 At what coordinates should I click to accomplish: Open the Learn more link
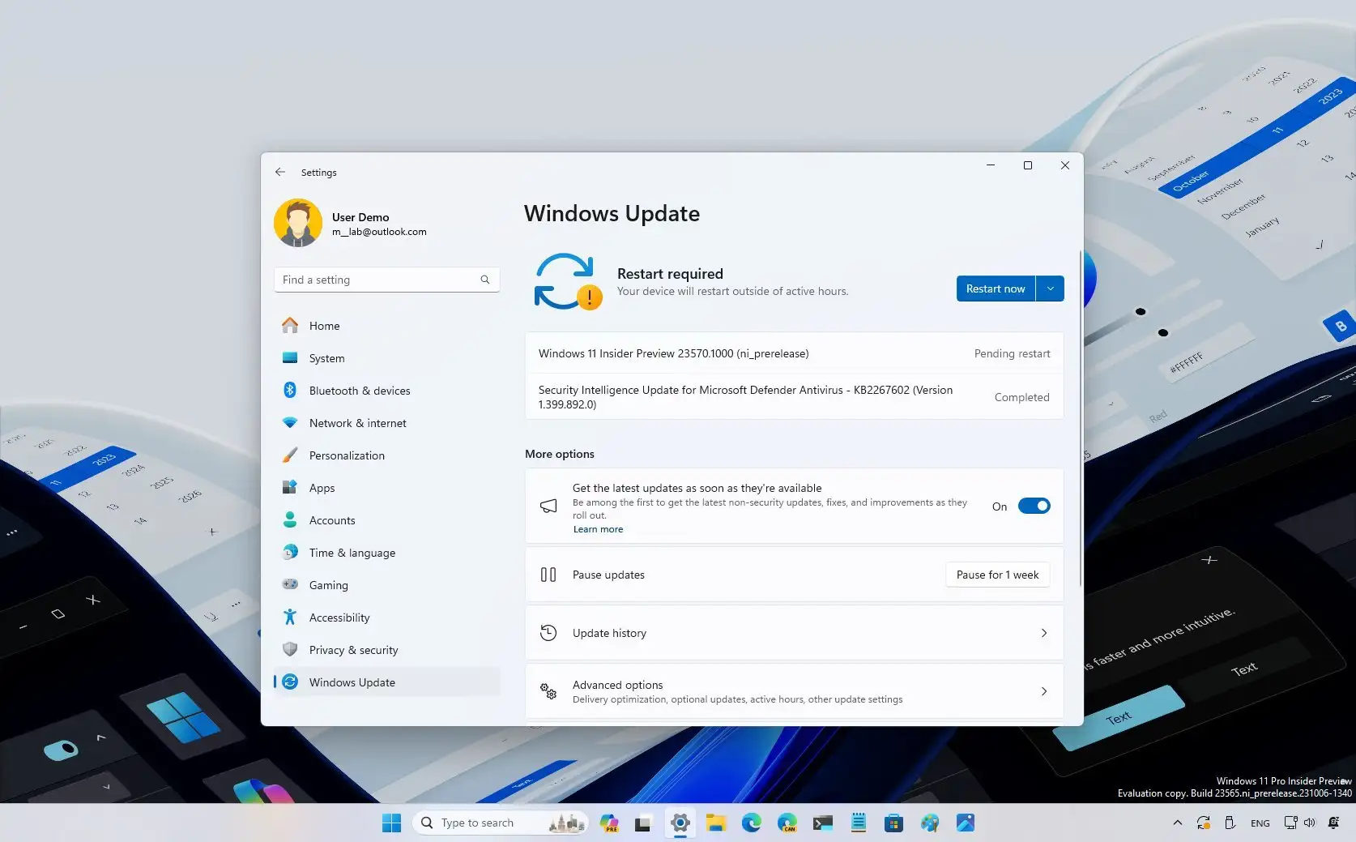pos(597,528)
